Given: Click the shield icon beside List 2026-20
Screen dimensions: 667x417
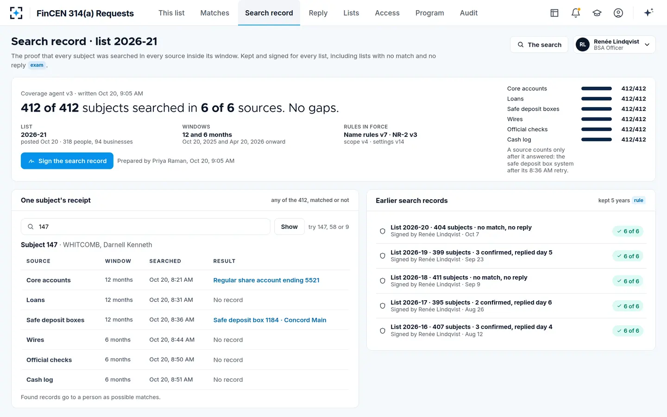Looking at the screenshot, I should [x=383, y=231].
